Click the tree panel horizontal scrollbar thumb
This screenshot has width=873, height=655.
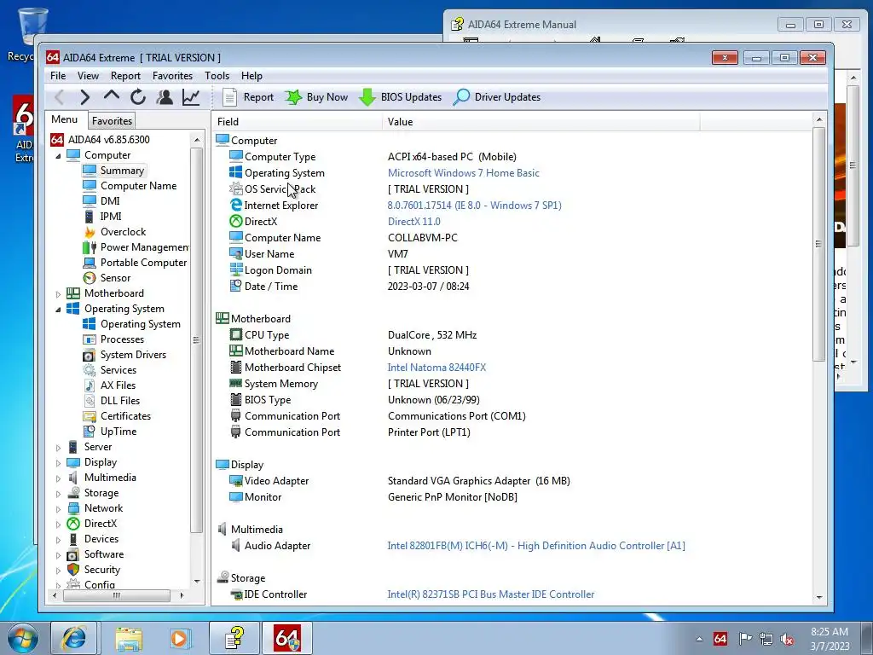[x=117, y=595]
